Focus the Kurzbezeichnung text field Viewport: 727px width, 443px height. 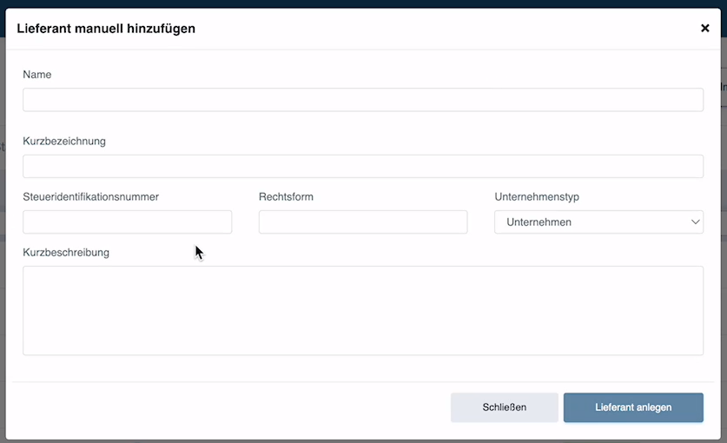363,166
